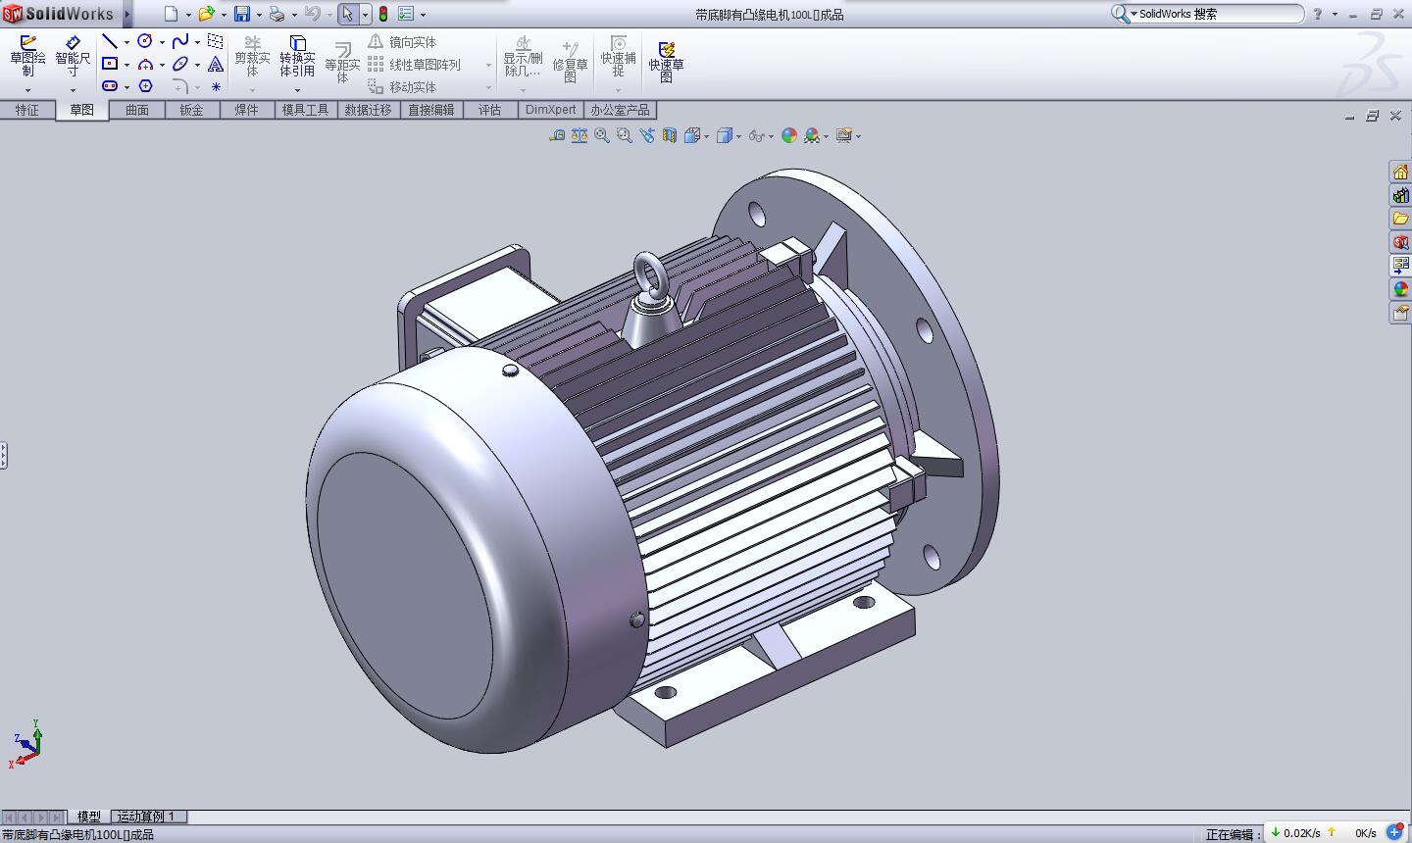
Task: Click the Select cursor tool
Action: coord(348,14)
